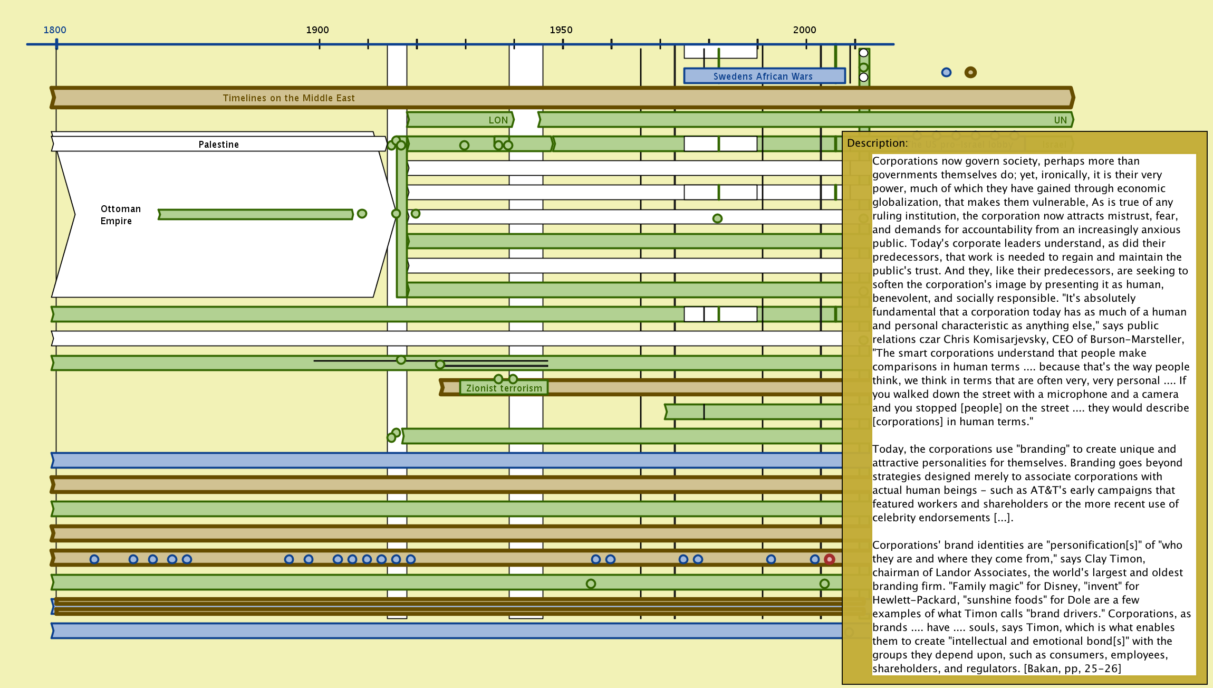Click the Palestine timeline bar
The width and height of the screenshot is (1213, 688).
click(x=218, y=144)
